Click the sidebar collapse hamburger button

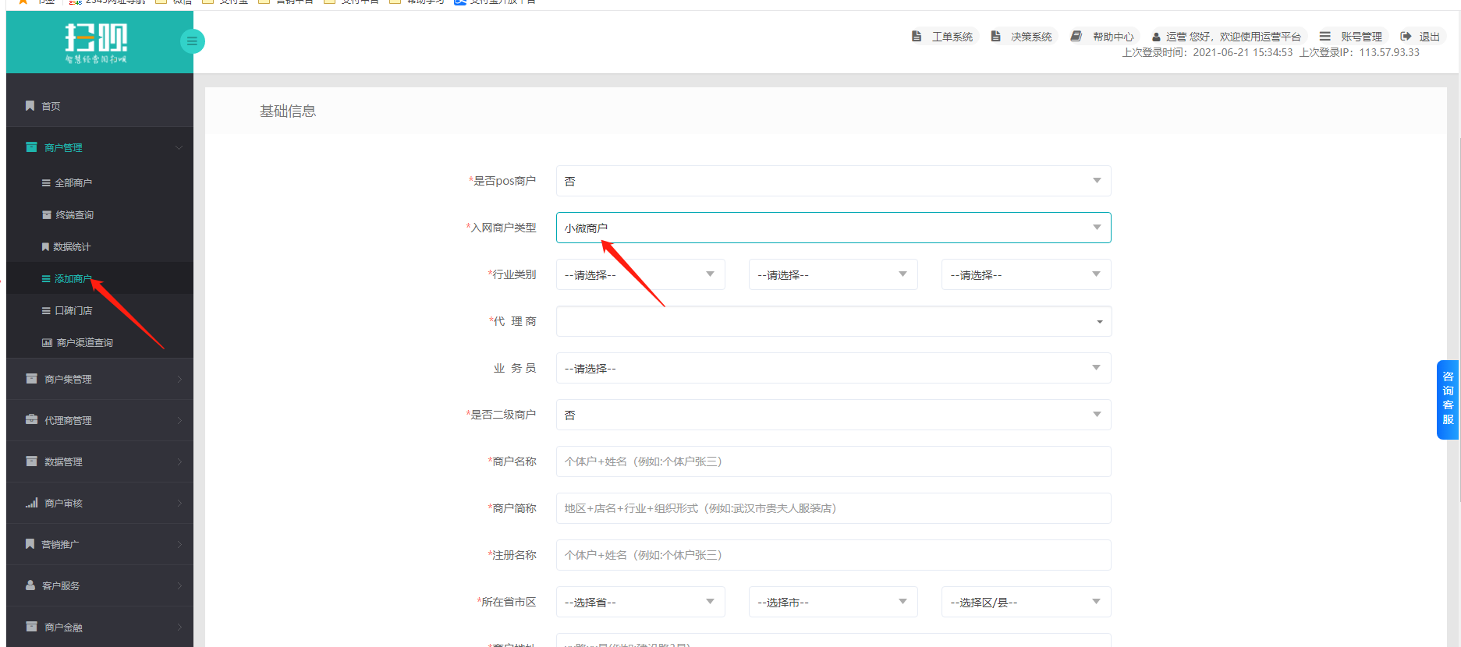click(x=192, y=41)
